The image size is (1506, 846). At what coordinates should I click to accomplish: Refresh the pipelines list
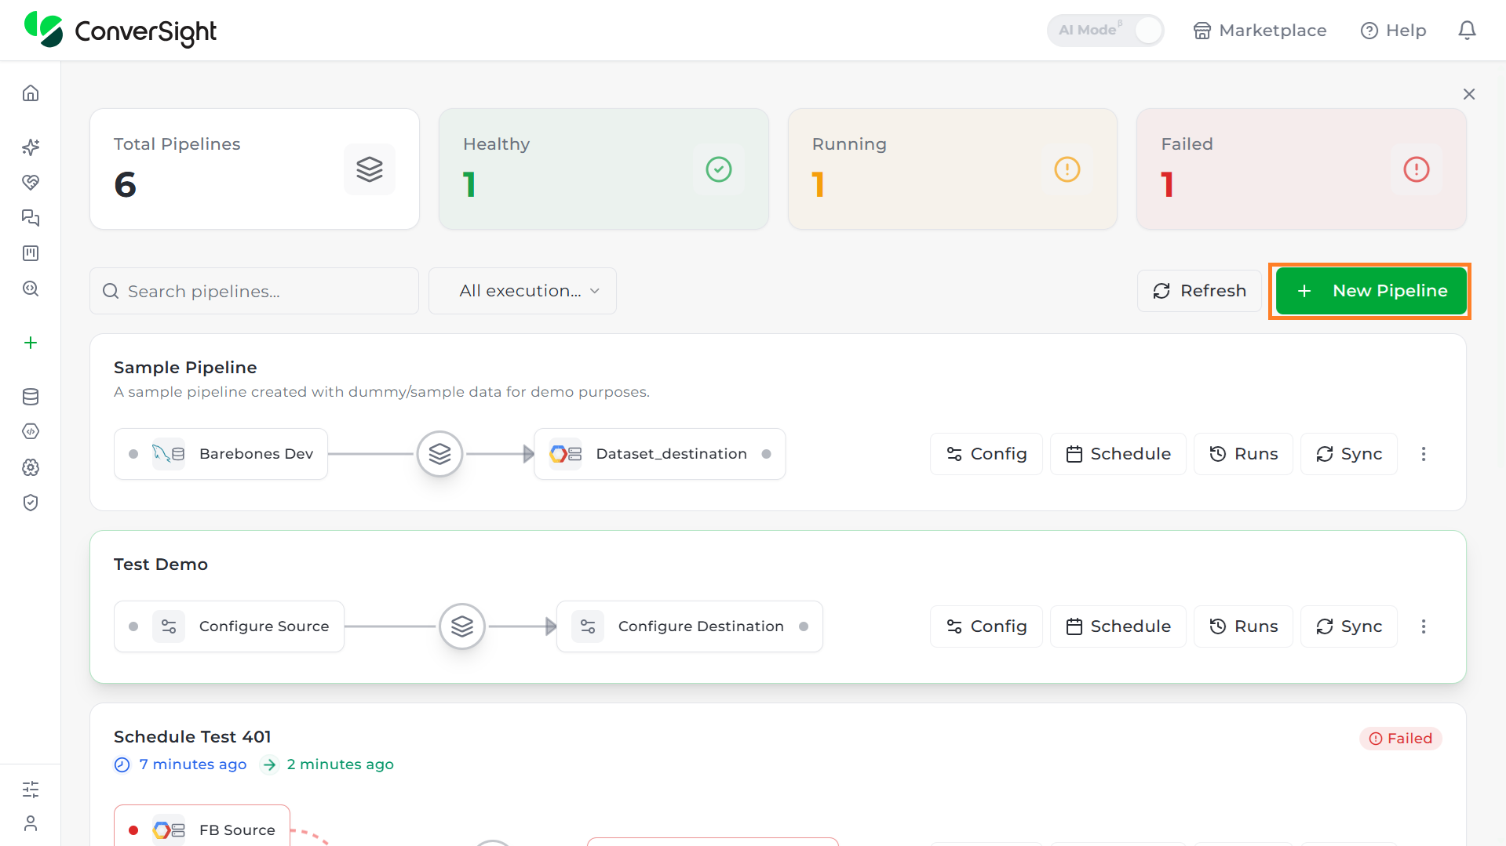pos(1199,291)
